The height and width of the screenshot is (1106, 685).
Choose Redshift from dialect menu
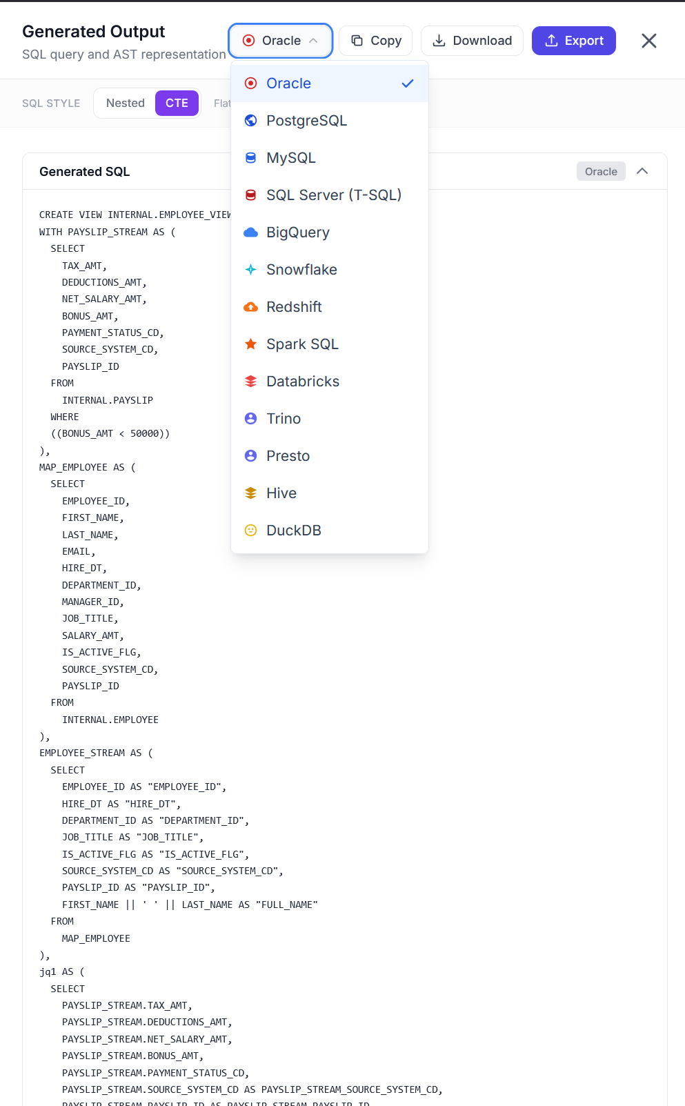click(330, 307)
